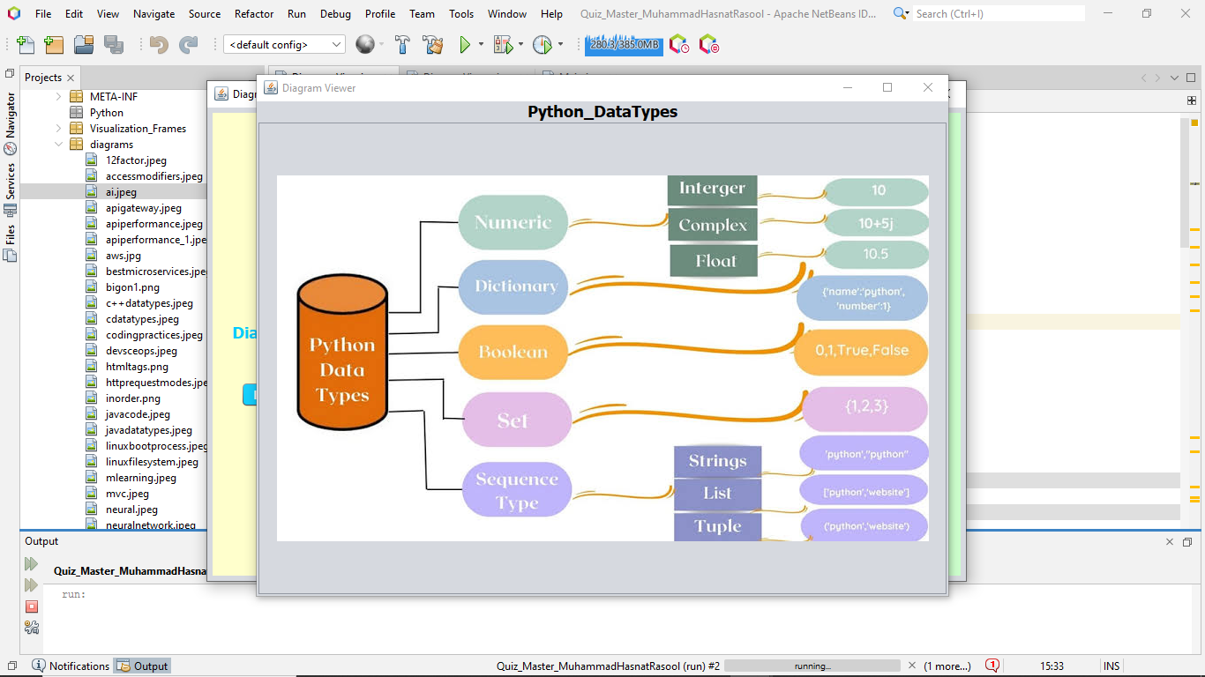This screenshot has width=1205, height=677.
Task: Expand the META-INF folder
Action: (x=59, y=96)
